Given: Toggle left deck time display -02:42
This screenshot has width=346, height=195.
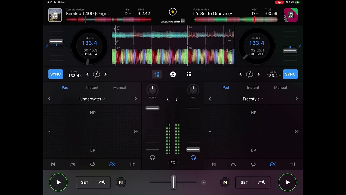Looking at the screenshot, I should click(x=144, y=14).
